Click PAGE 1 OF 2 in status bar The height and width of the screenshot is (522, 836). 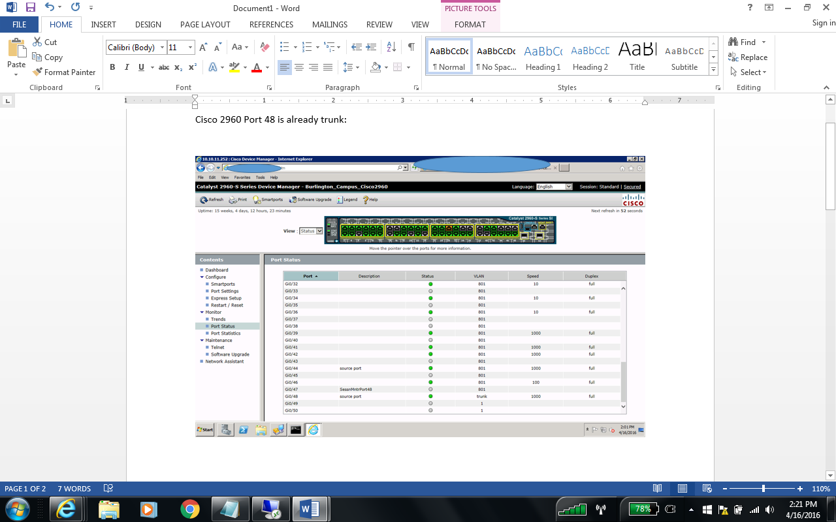tap(25, 489)
